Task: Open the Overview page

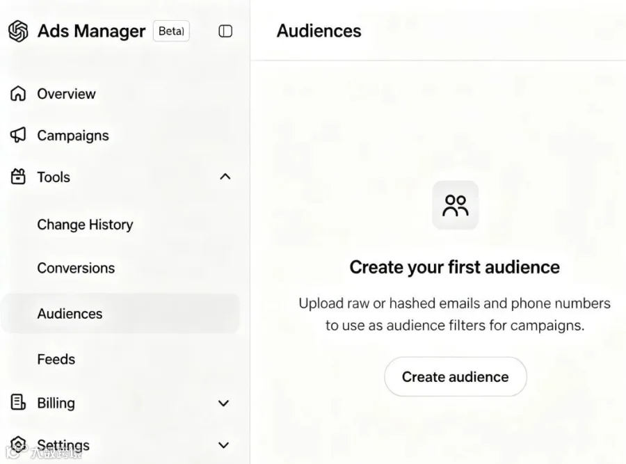Action: coord(66,94)
